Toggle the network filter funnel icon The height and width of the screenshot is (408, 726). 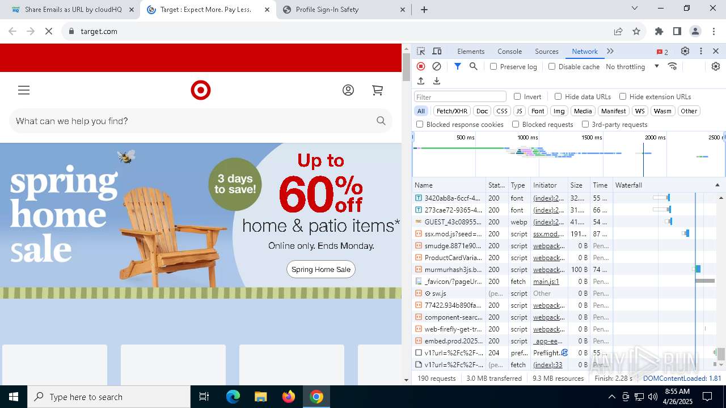[458, 66]
